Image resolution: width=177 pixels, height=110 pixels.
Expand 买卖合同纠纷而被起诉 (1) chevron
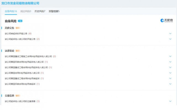[x=170, y=84]
